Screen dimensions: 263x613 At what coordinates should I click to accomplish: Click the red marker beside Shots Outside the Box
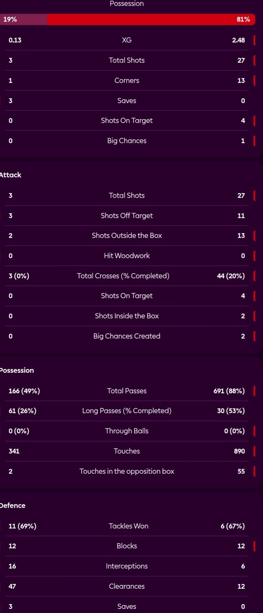(x=254, y=235)
